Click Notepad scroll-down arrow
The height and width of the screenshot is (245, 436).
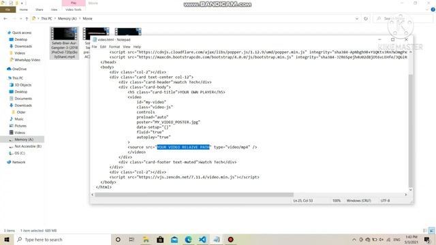[x=411, y=190]
